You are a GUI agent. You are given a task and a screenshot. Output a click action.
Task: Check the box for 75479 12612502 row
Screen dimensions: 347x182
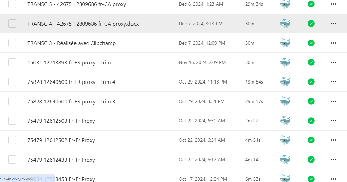(12, 140)
